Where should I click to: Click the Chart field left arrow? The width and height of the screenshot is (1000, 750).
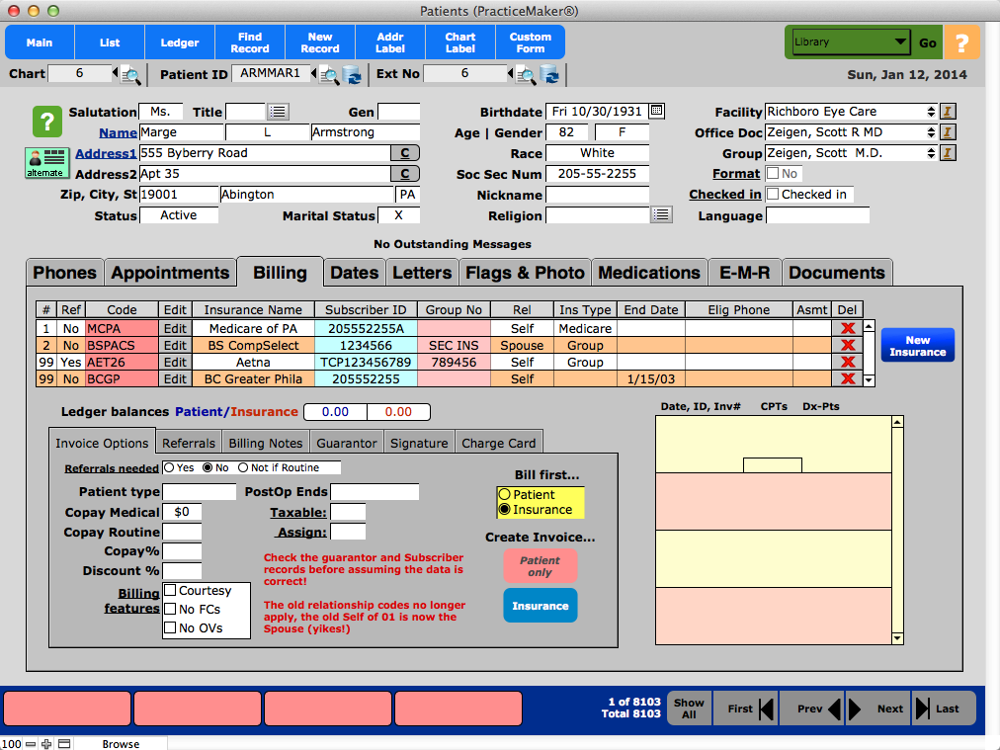click(x=115, y=73)
